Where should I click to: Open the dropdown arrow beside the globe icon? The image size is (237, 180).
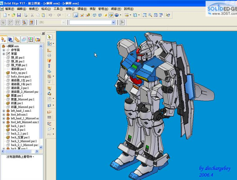(x=120, y=15)
